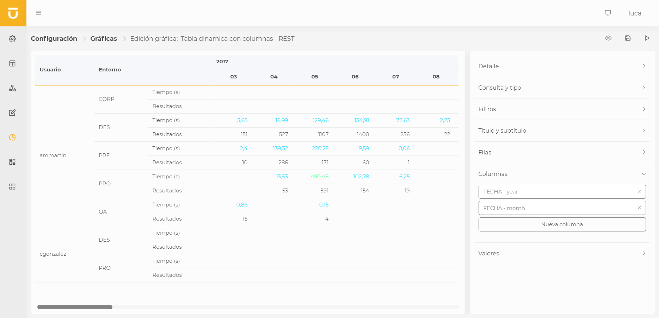Open the dashboard layout icon in sidebar
The width and height of the screenshot is (659, 318).
click(x=12, y=162)
